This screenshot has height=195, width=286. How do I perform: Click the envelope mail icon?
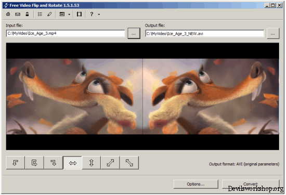pos(18,14)
